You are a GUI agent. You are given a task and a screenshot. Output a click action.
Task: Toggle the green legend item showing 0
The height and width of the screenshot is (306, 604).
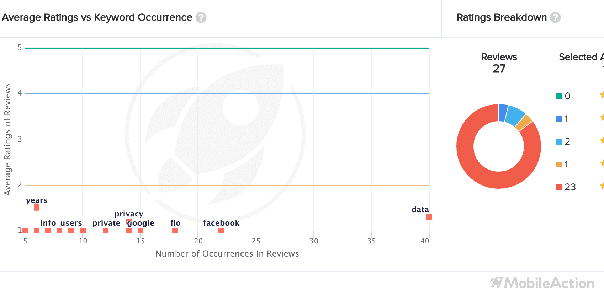(x=563, y=96)
